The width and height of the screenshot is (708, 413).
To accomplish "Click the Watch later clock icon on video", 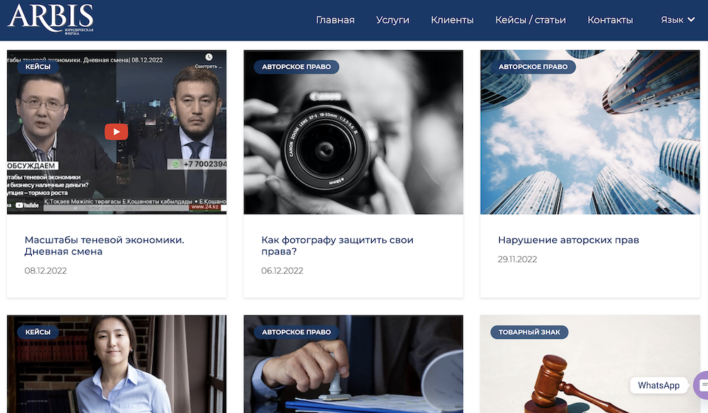I will pos(209,57).
